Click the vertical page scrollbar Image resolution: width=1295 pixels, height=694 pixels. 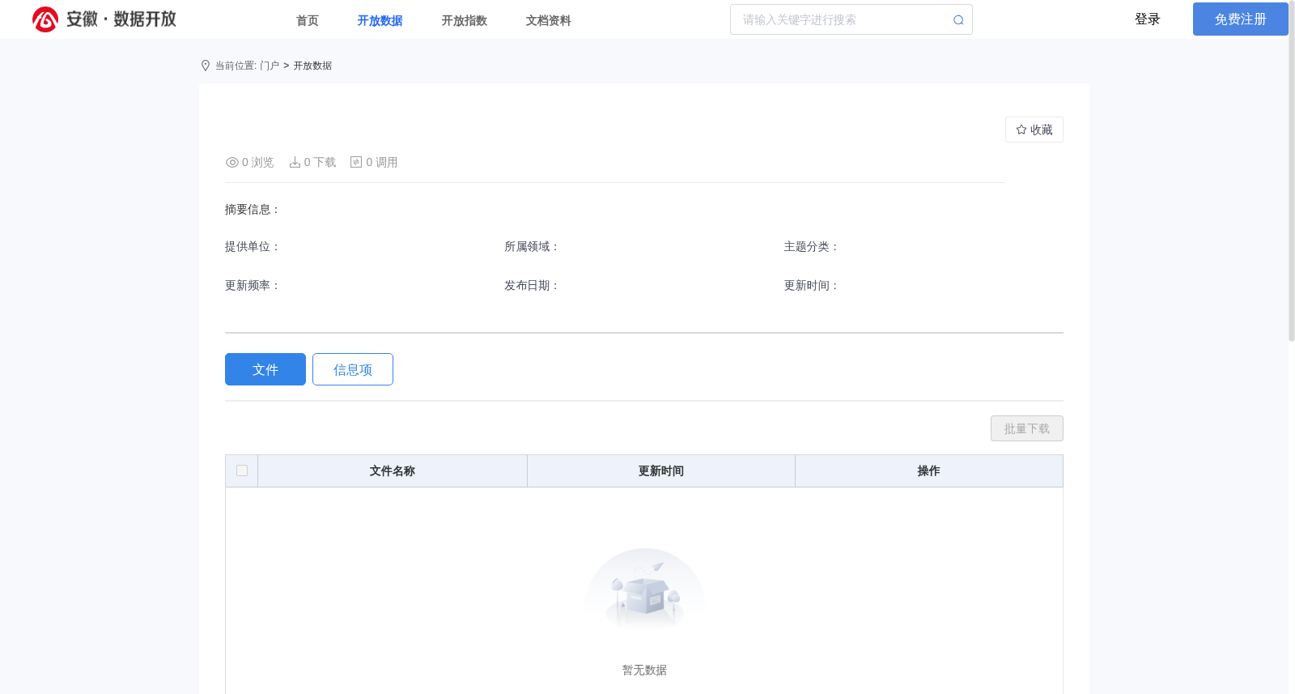pos(1292,172)
